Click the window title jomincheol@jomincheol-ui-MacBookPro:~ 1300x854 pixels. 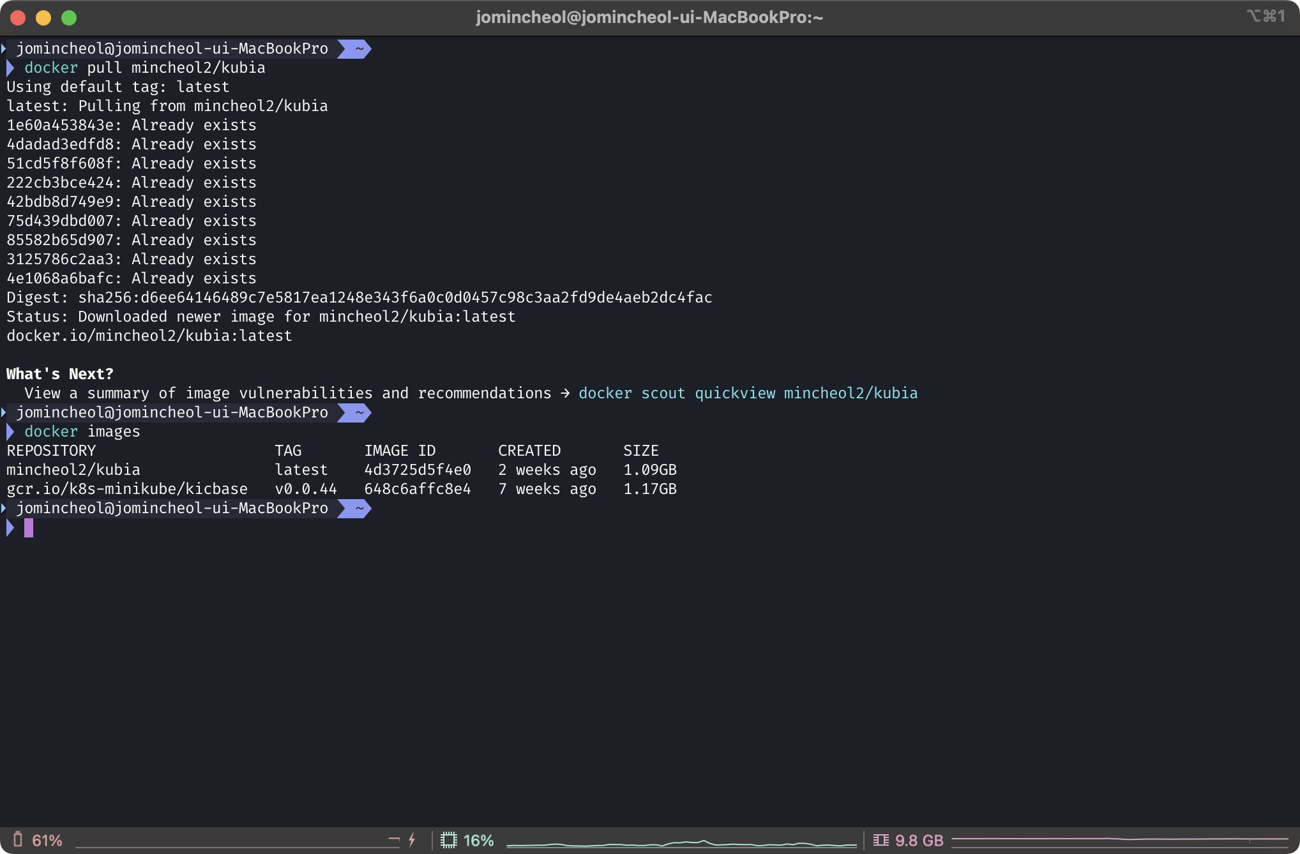tap(649, 17)
